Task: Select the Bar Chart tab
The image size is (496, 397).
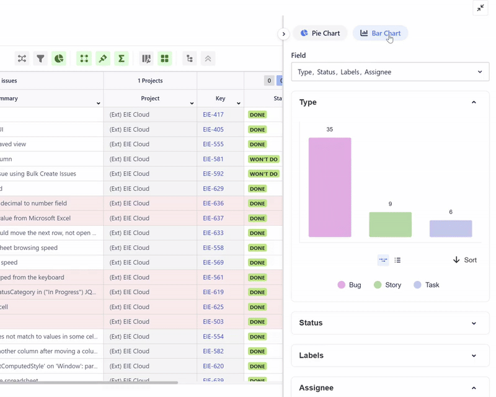Action: click(380, 33)
